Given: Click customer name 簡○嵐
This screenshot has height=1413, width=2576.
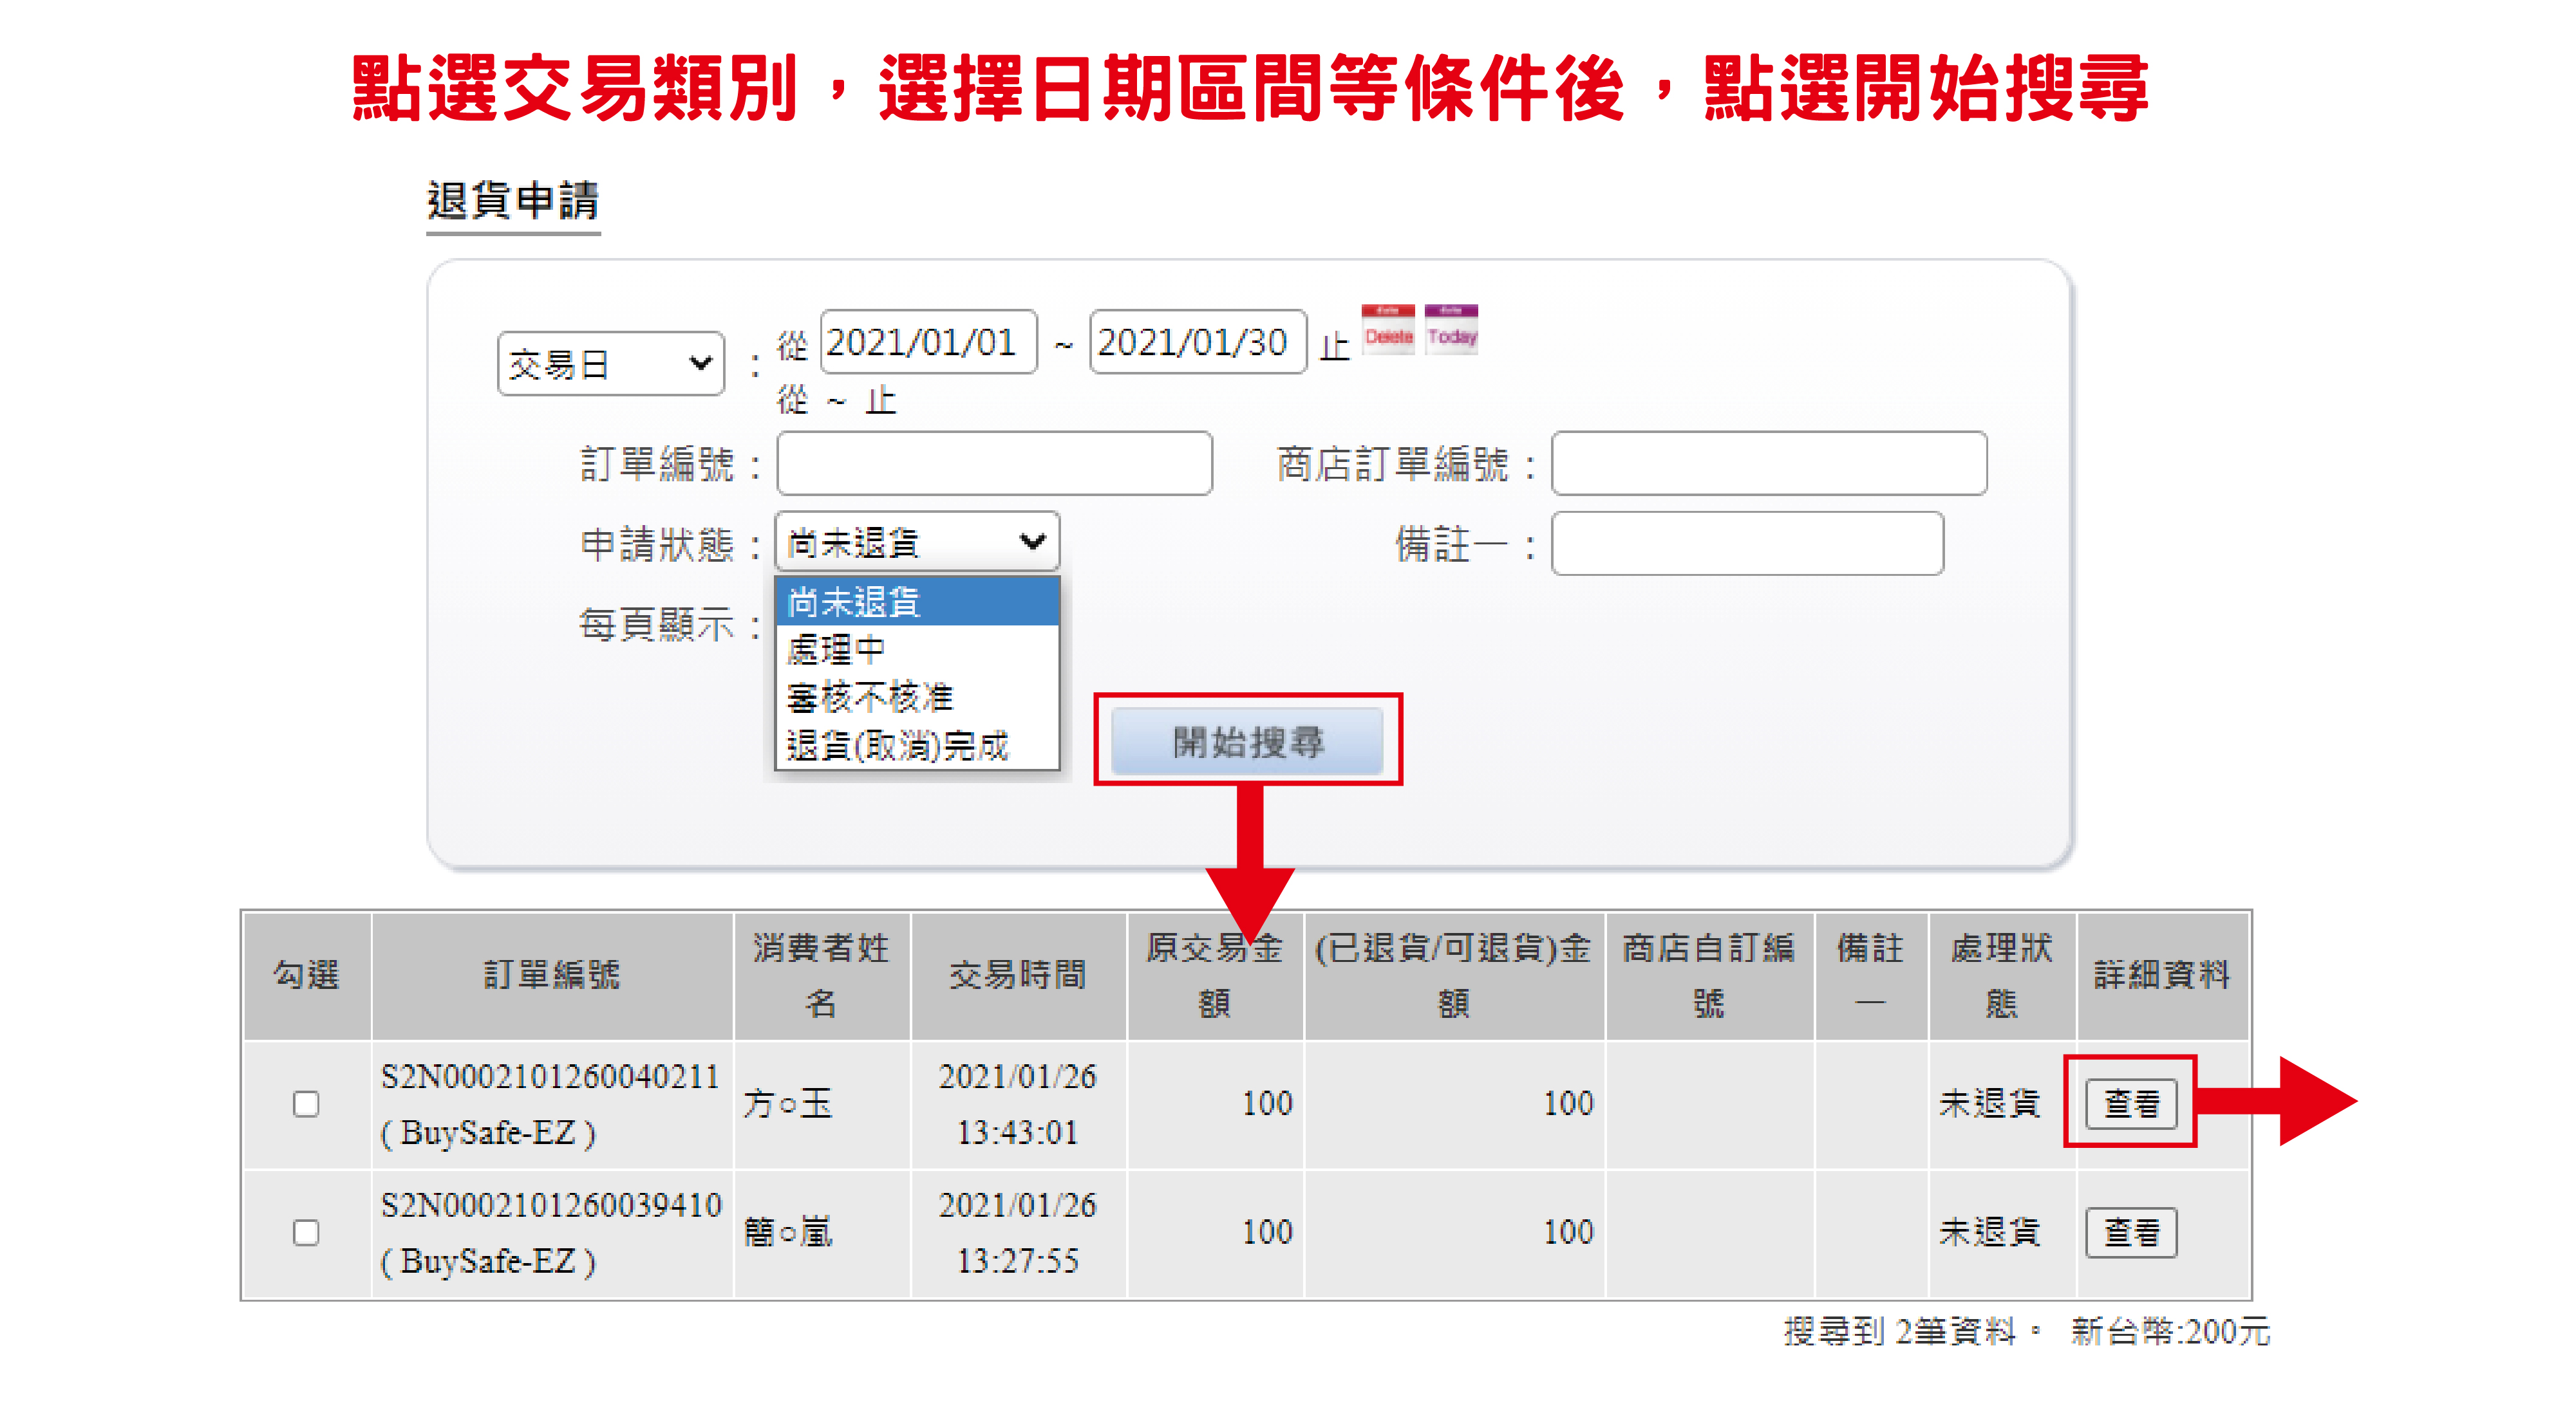Looking at the screenshot, I should 788,1232.
